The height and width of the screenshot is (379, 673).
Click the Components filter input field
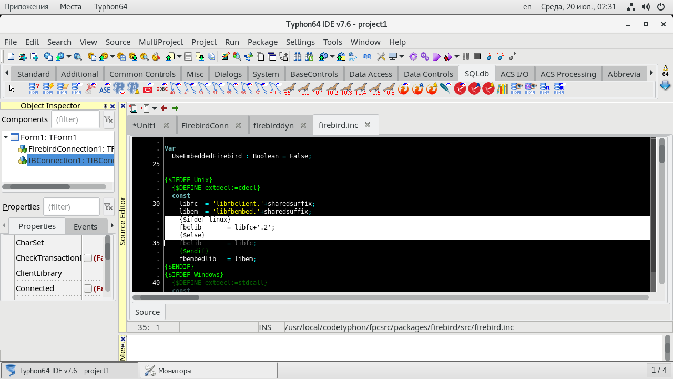click(75, 119)
